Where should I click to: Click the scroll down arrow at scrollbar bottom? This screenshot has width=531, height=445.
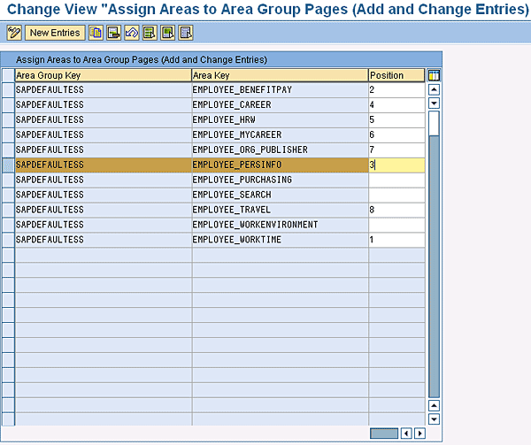[x=434, y=418]
